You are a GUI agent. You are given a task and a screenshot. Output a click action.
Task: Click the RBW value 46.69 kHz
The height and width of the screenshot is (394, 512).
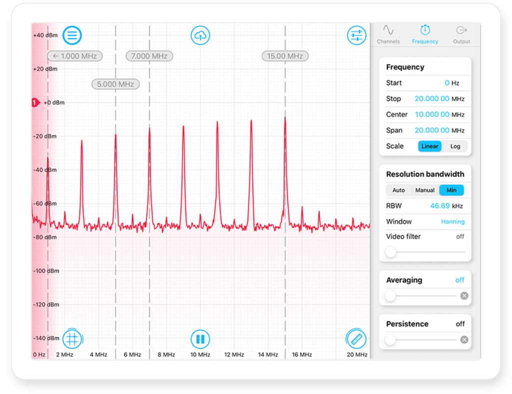coord(446,206)
